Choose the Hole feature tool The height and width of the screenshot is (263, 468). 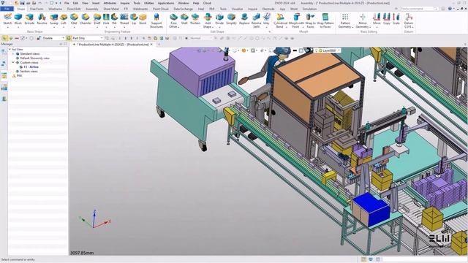pos(106,19)
